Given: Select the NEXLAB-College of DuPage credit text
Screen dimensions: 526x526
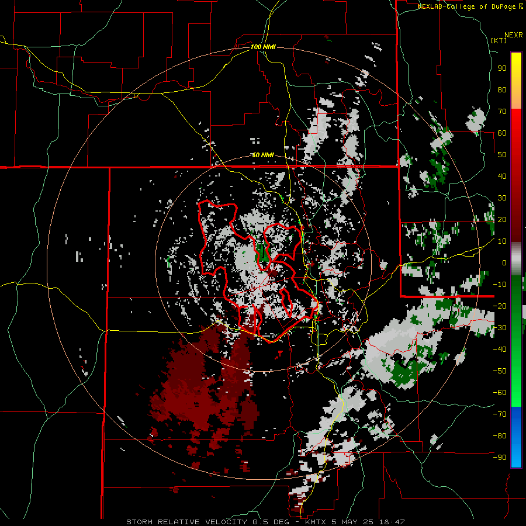Looking at the screenshot, I should point(470,6).
